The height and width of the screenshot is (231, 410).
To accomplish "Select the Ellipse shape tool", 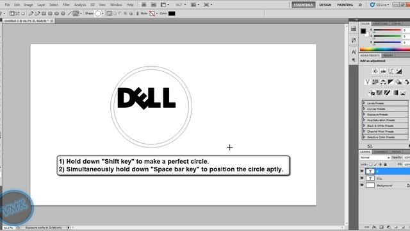I will coord(57,13).
